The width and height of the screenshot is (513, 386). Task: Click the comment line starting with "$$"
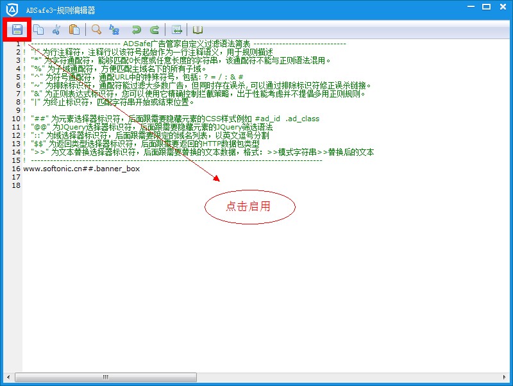coord(141,144)
